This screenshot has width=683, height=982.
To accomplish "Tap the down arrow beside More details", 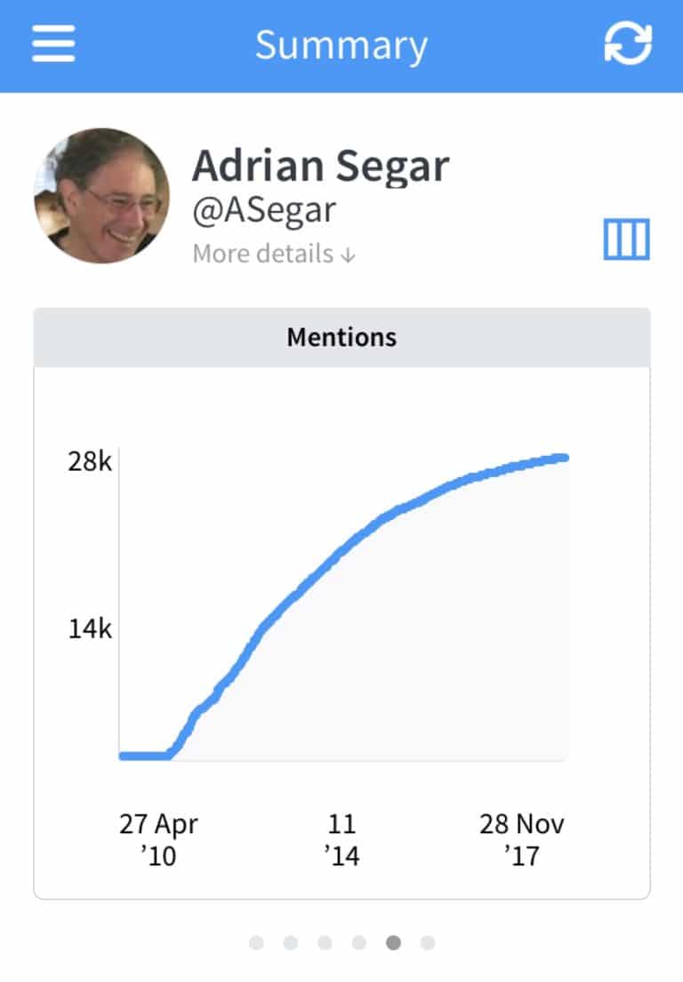I will [x=349, y=255].
